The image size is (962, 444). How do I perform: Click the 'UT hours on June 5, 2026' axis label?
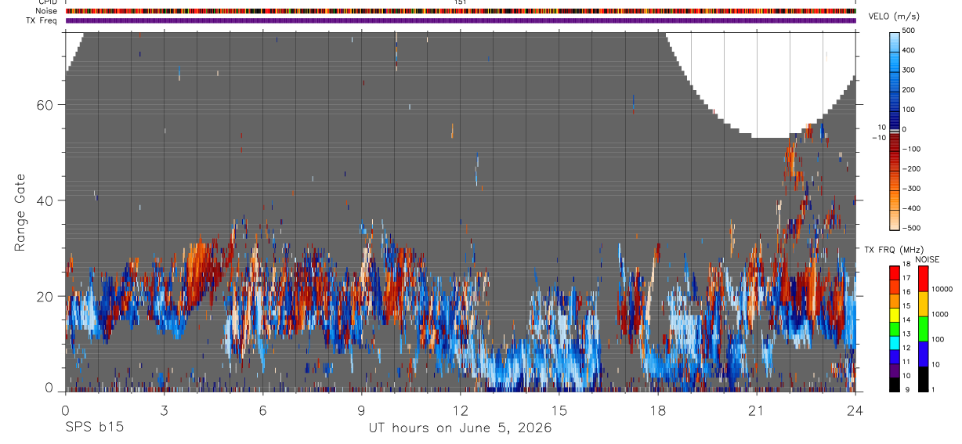pos(461,428)
